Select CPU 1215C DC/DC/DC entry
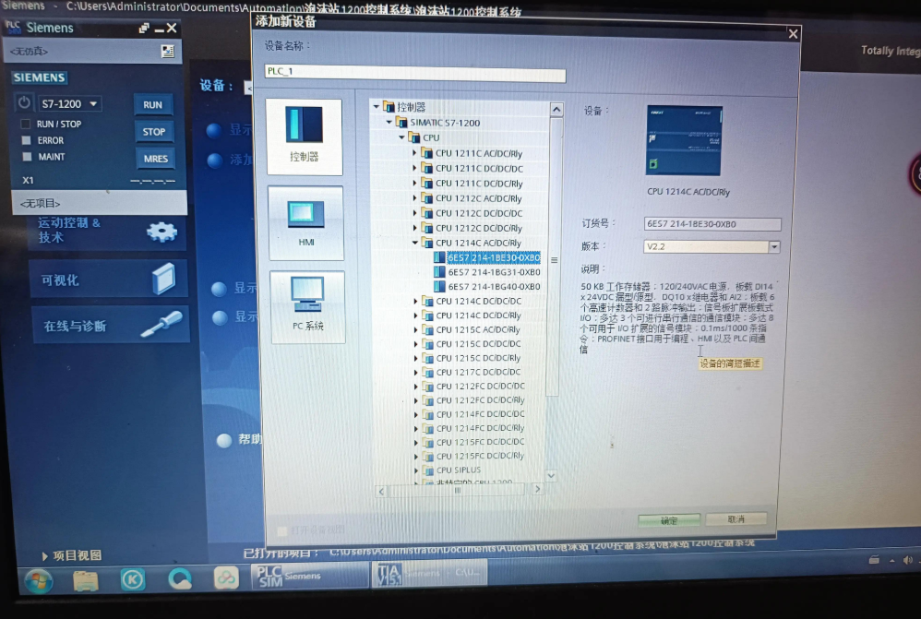921x619 pixels. (x=479, y=343)
